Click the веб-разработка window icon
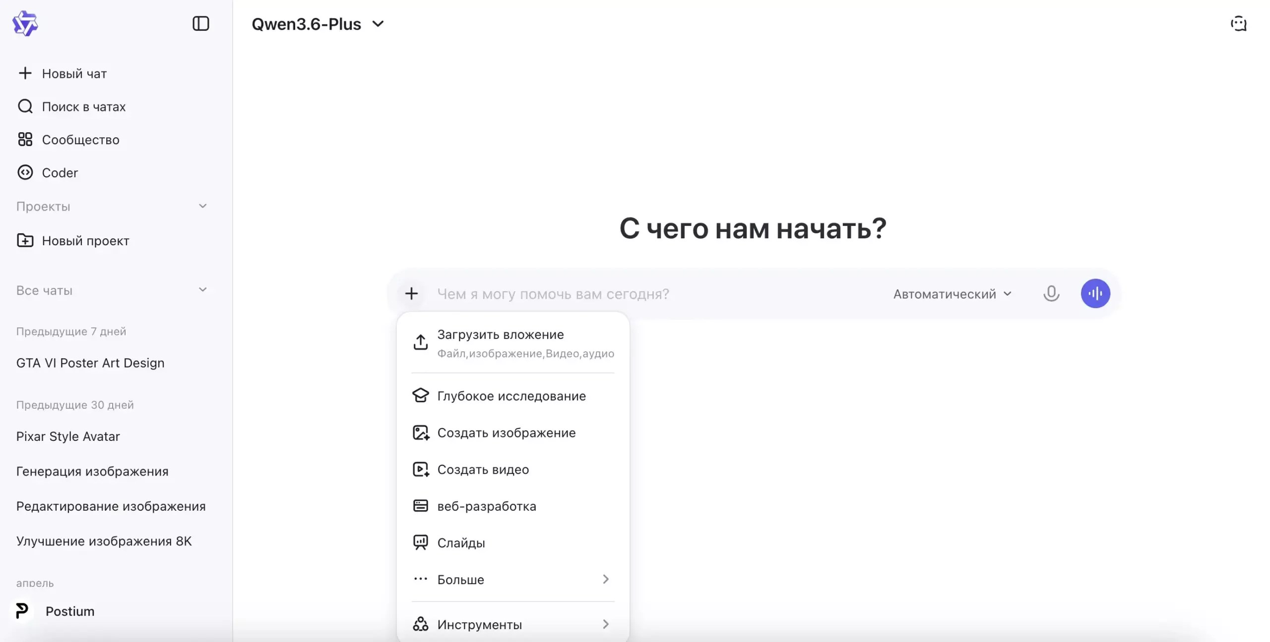The width and height of the screenshot is (1270, 642). [x=421, y=506]
